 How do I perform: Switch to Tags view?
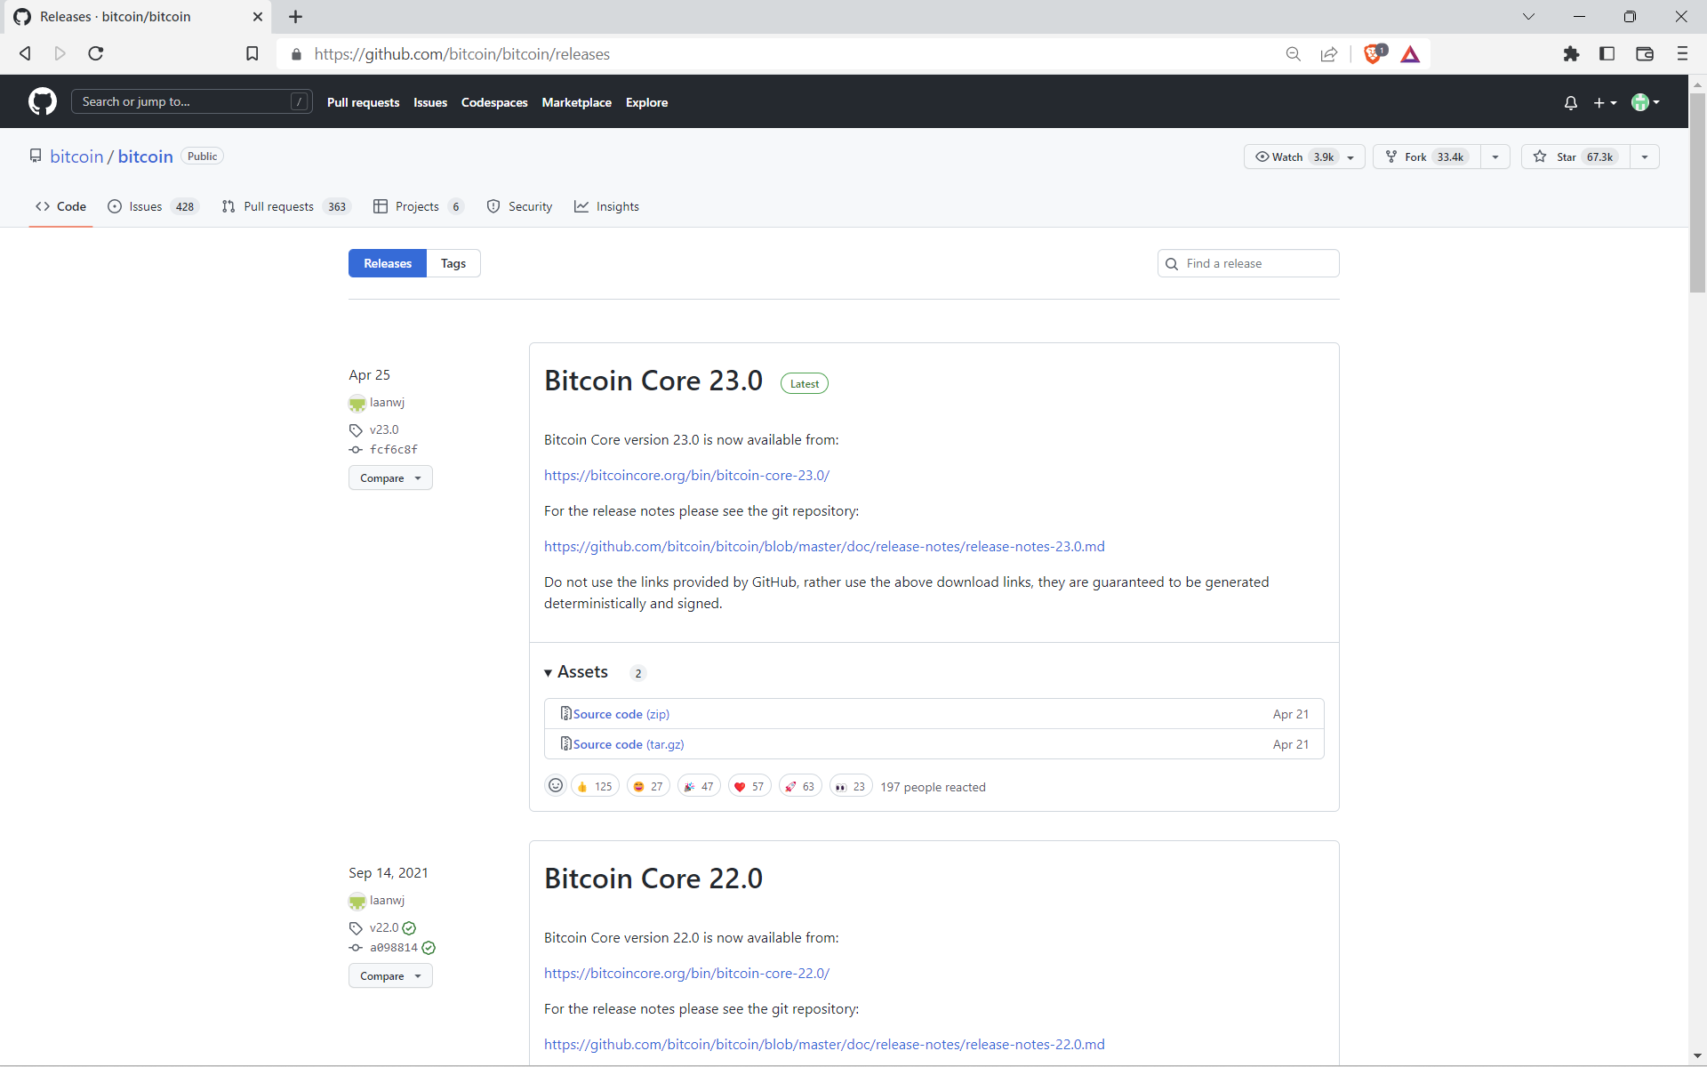pos(453,263)
